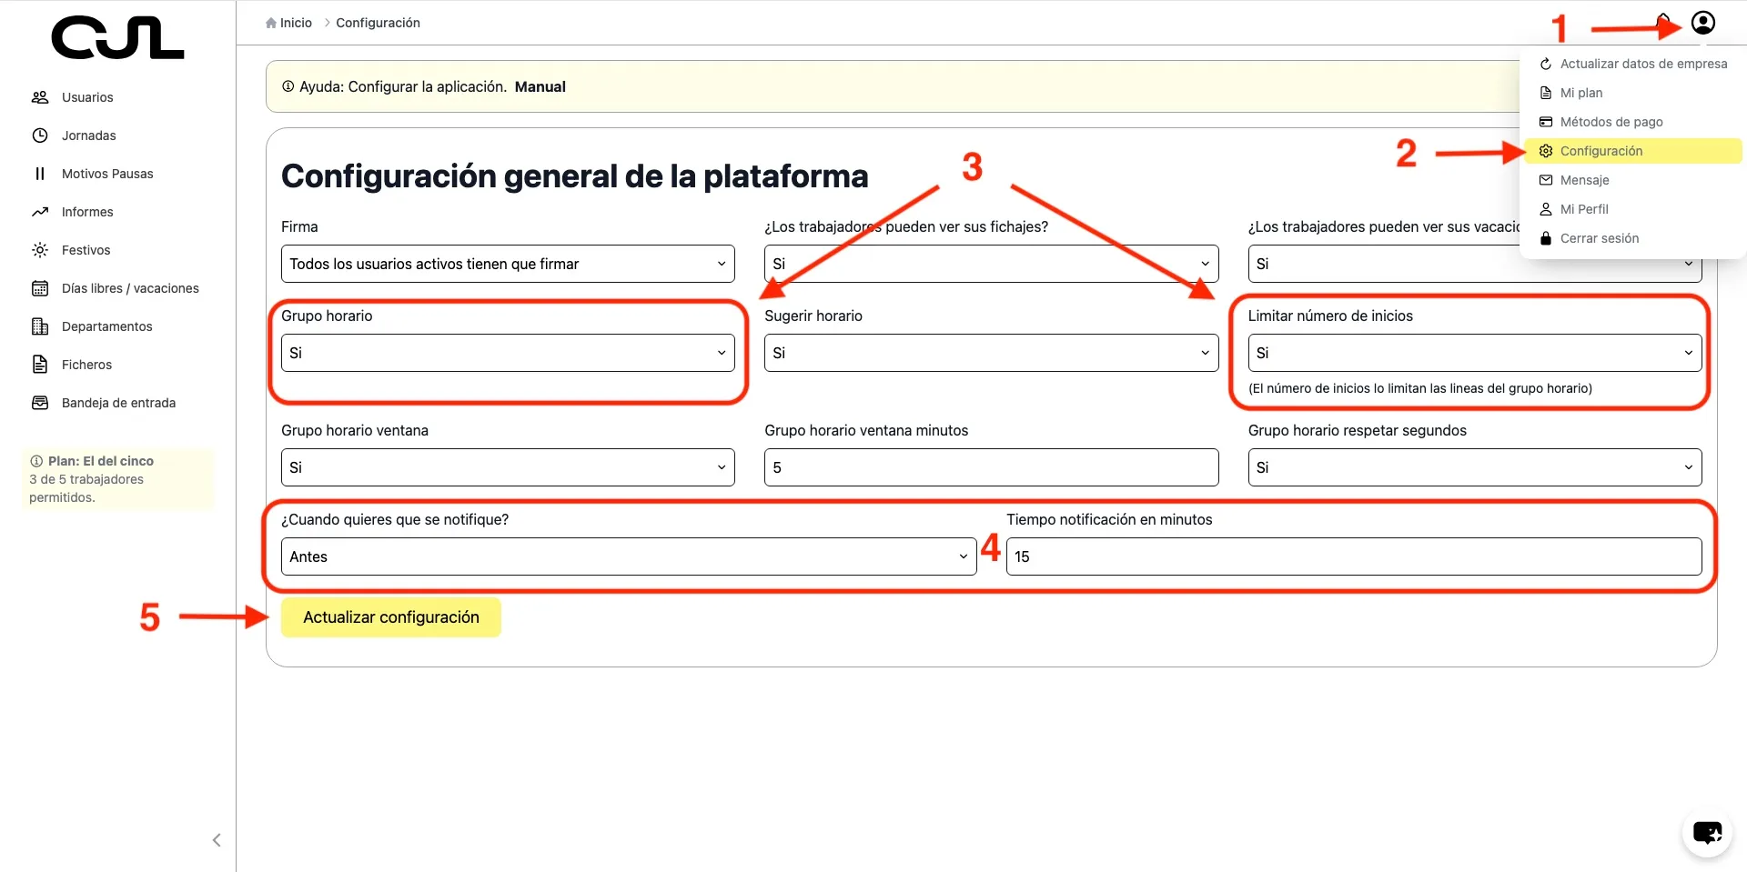Click the lock icon beside Cerrar sesión
Image resolution: width=1747 pixels, height=872 pixels.
point(1546,238)
